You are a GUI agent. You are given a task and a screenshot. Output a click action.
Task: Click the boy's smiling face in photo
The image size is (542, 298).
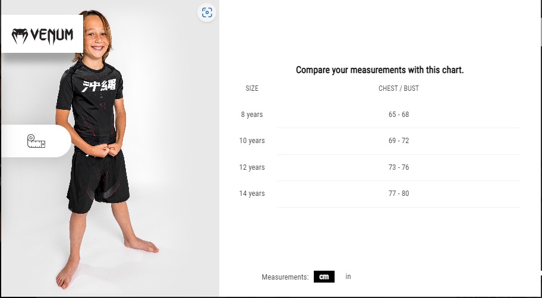coord(97,36)
